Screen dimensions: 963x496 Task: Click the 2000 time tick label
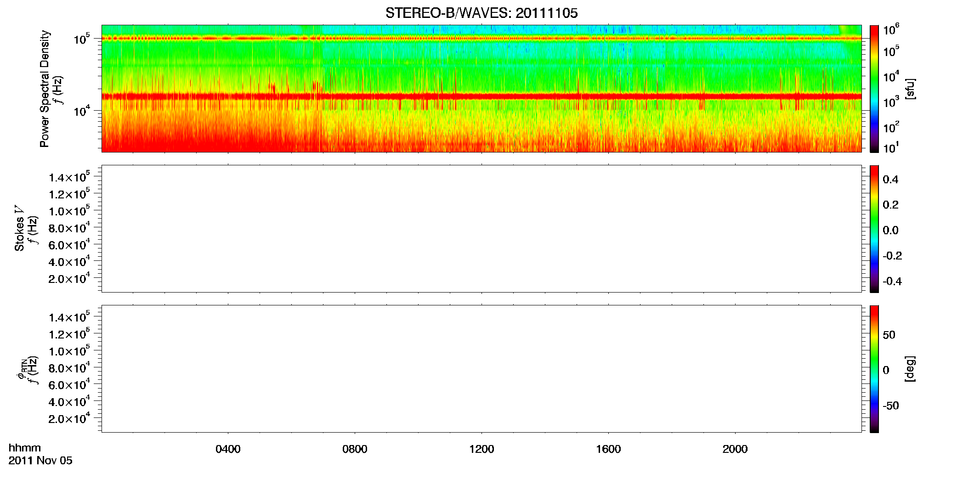(x=735, y=449)
